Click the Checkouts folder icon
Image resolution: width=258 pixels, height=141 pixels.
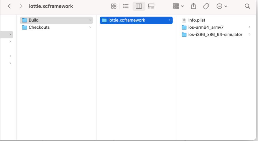point(24,27)
